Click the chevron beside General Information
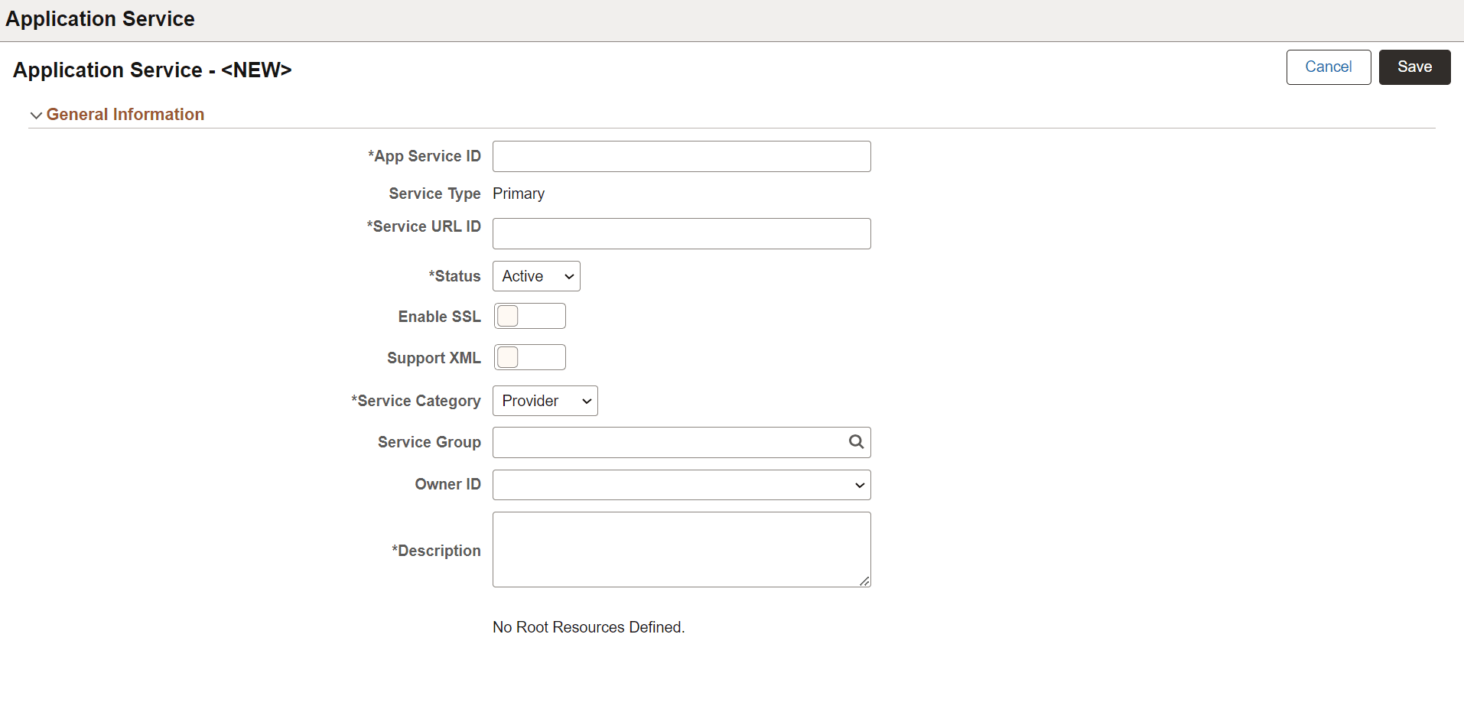 point(36,115)
